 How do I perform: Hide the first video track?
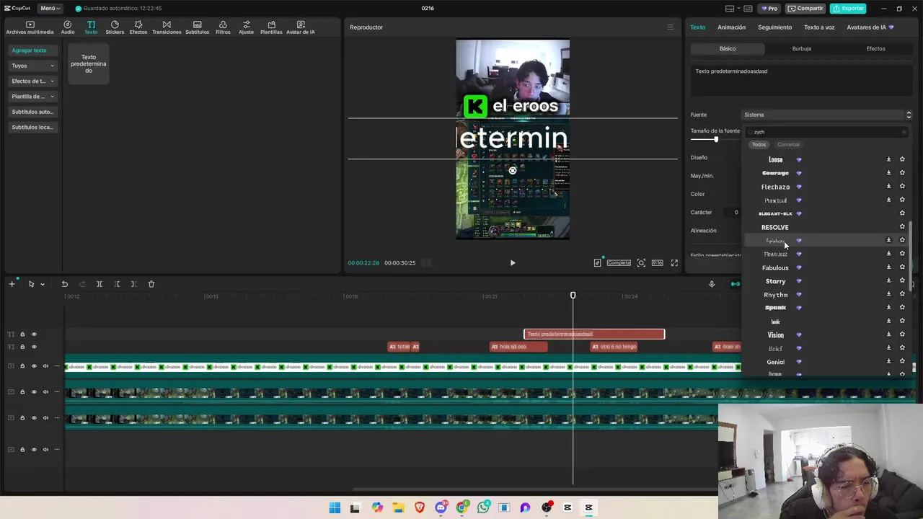tap(34, 366)
